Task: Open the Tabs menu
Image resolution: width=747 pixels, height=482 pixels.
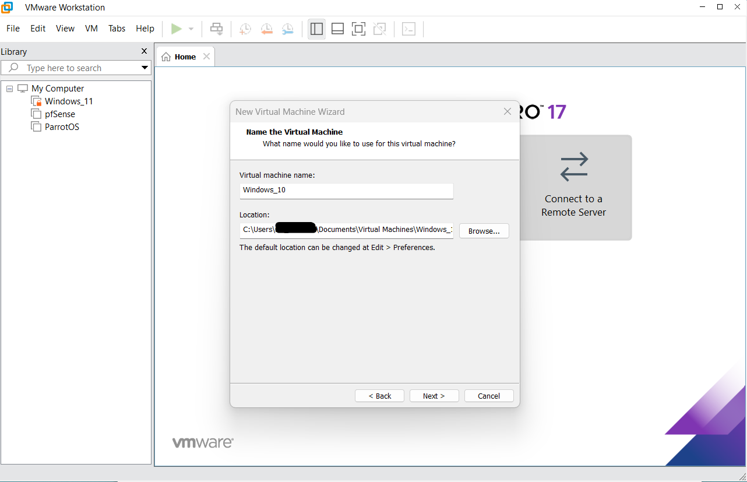Action: 117,29
